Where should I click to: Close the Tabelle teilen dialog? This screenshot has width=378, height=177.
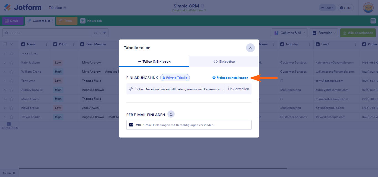pyautogui.click(x=250, y=48)
